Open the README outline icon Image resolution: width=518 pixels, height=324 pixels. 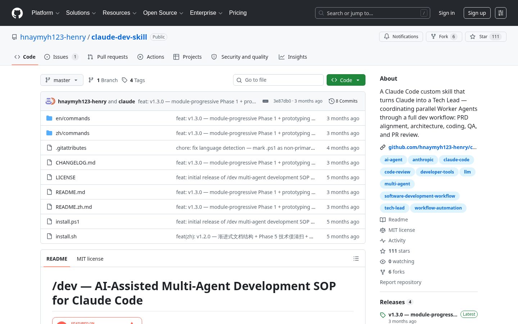coord(356,258)
